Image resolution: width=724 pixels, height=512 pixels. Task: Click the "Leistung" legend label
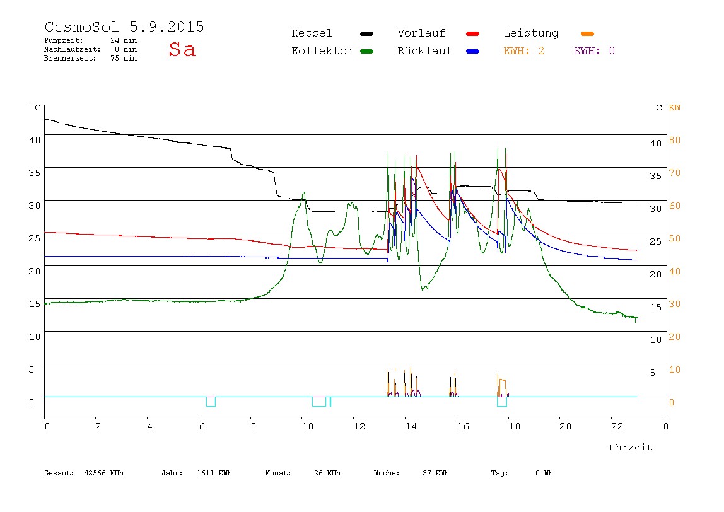(531, 33)
